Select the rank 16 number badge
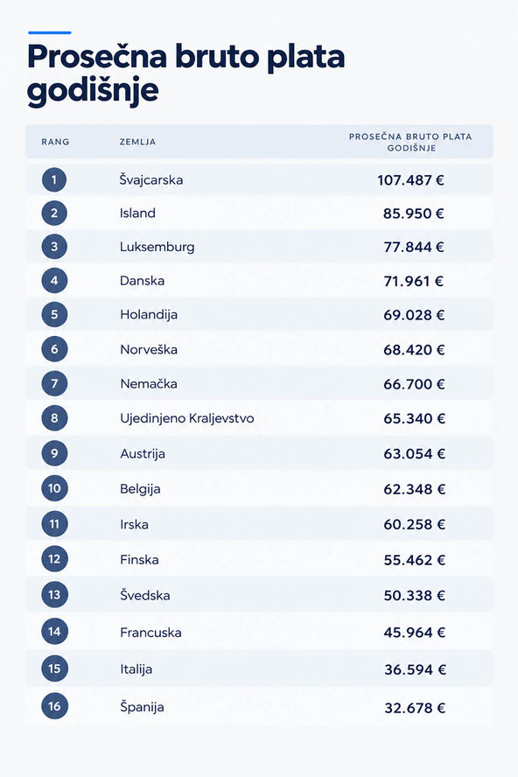This screenshot has height=777, width=518. pos(54,706)
